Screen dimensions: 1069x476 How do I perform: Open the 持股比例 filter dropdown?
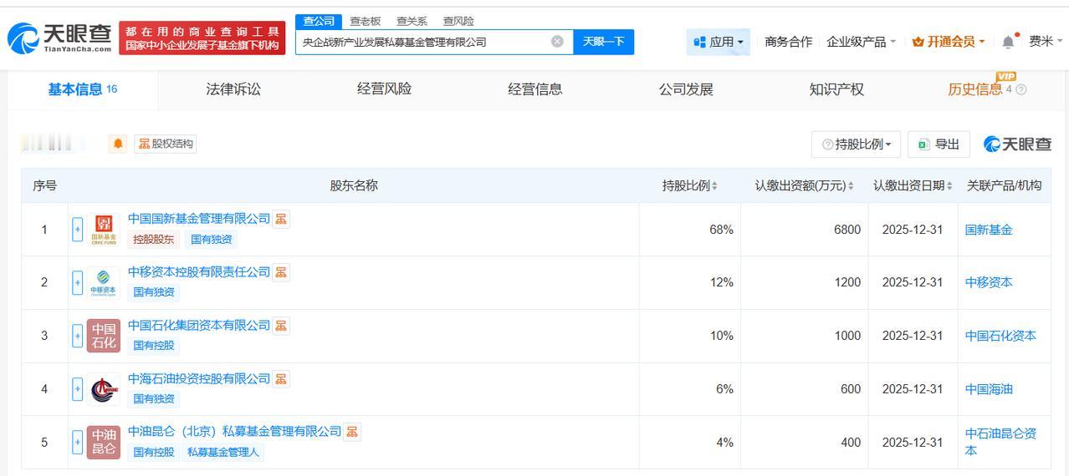[856, 144]
